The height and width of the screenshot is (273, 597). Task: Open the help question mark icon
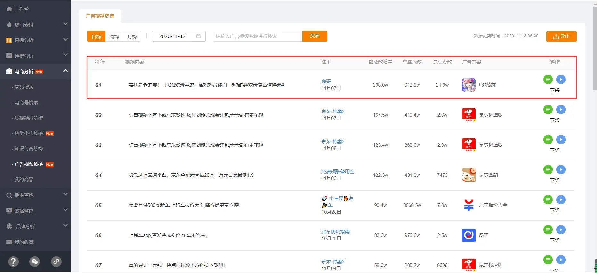coord(13,262)
